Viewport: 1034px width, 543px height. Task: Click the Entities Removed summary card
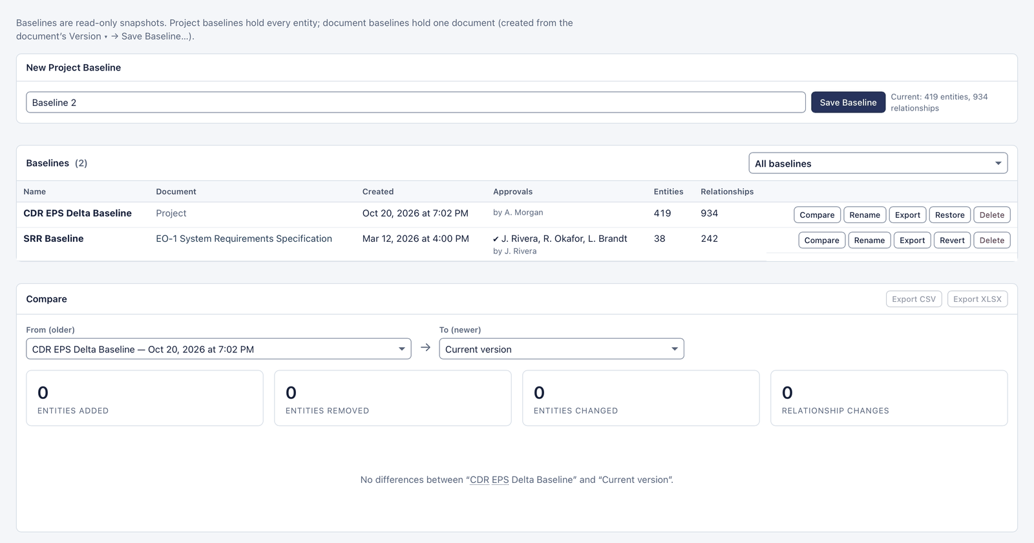click(x=393, y=398)
